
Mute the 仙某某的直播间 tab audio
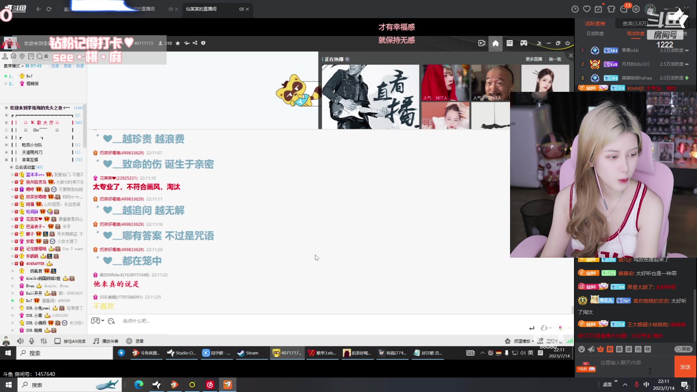[x=241, y=9]
